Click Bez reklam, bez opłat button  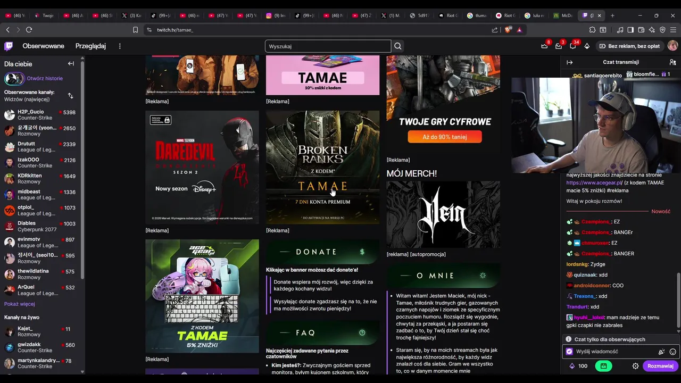coord(629,46)
